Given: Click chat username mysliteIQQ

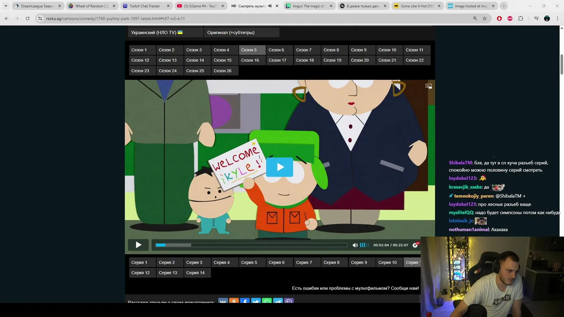Looking at the screenshot, I should click(x=461, y=213).
